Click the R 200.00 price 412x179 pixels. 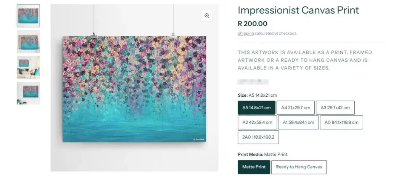tap(253, 24)
